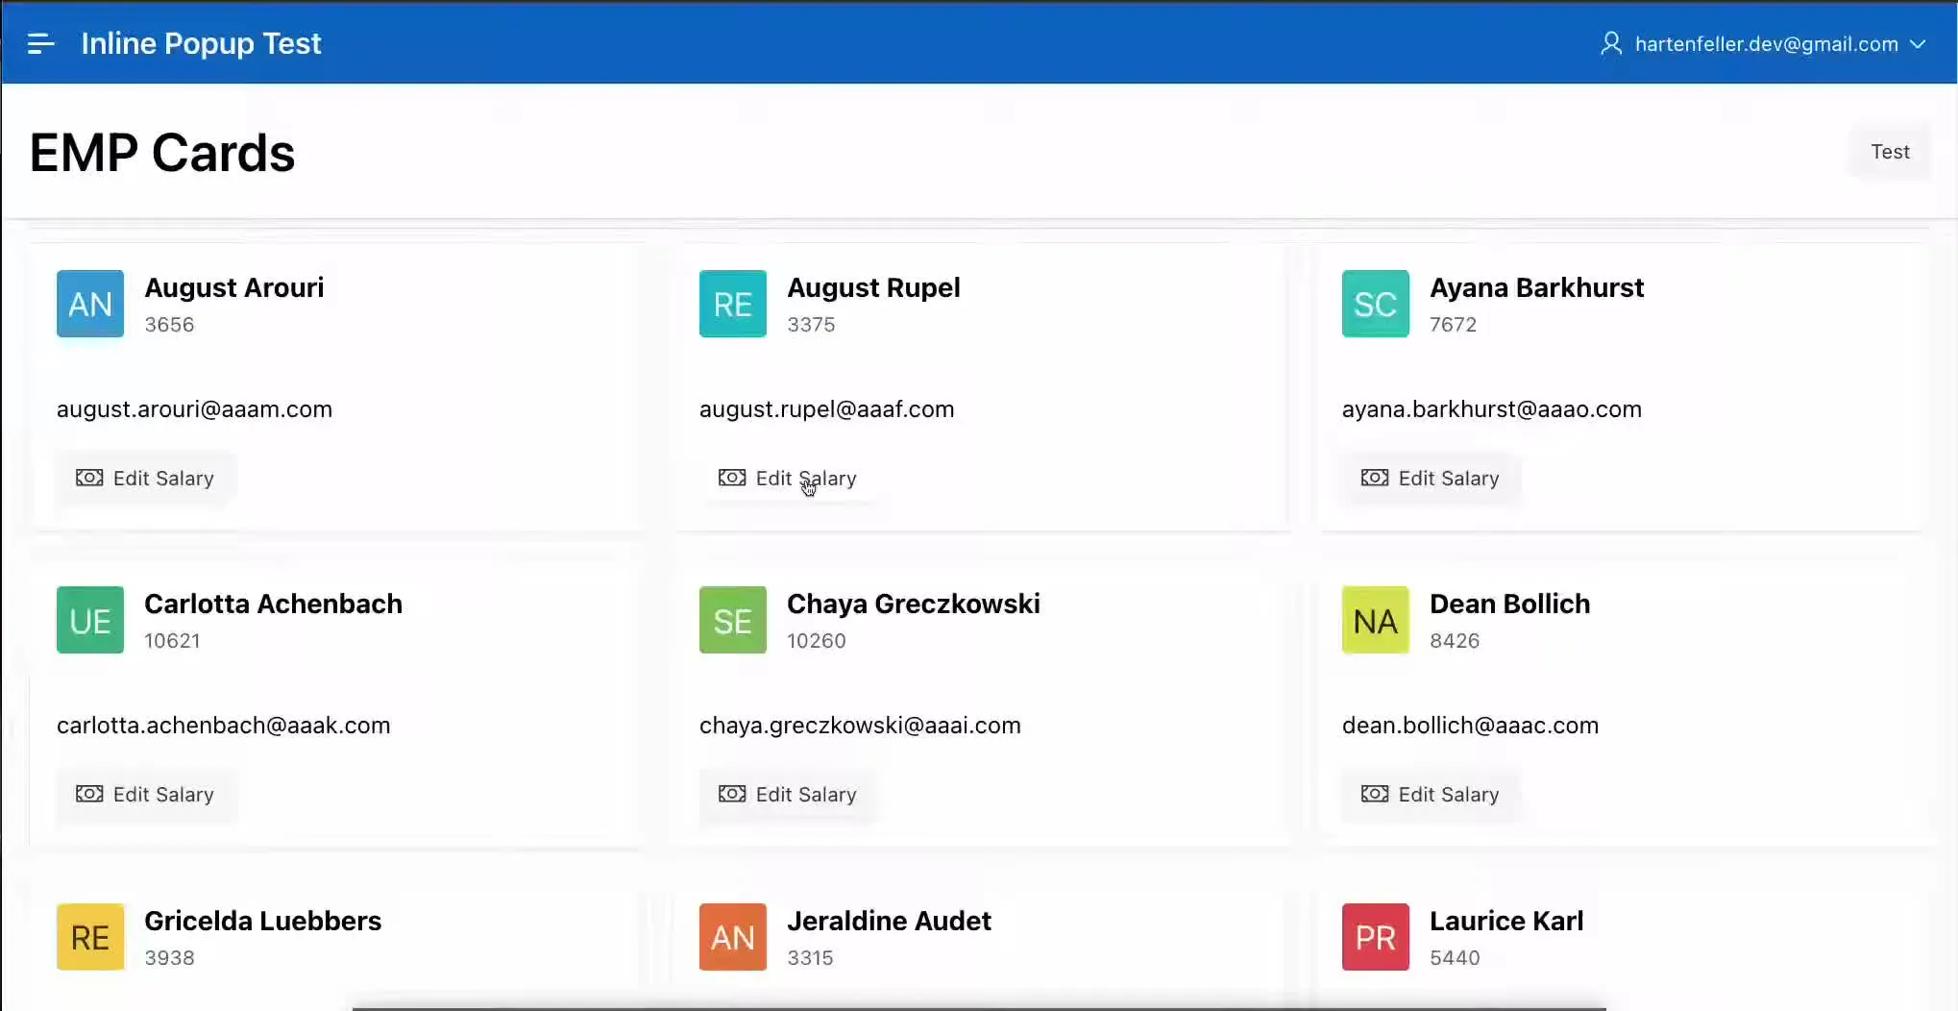Viewport: 1958px width, 1011px height.
Task: Click Ayana Barkhurst's SC avatar icon
Action: [1375, 304]
